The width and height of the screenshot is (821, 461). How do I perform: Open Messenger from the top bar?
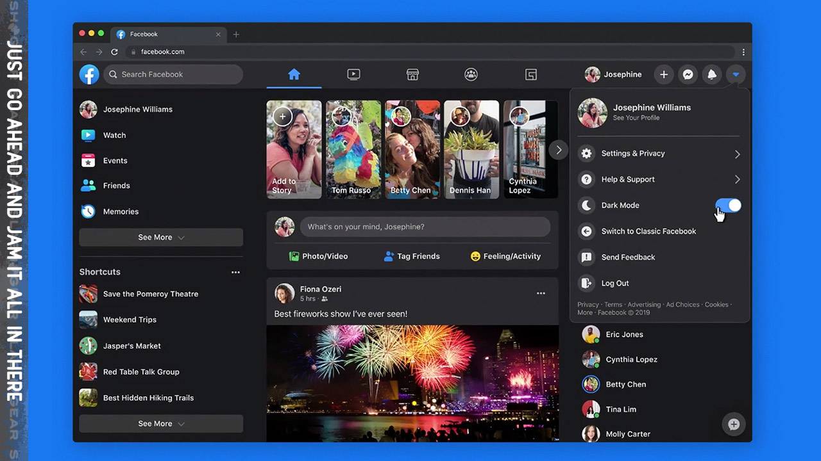point(688,74)
